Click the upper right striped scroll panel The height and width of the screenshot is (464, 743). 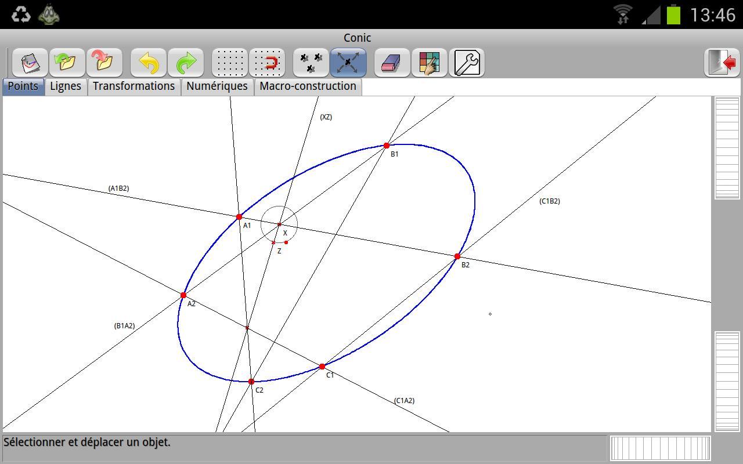(x=727, y=148)
